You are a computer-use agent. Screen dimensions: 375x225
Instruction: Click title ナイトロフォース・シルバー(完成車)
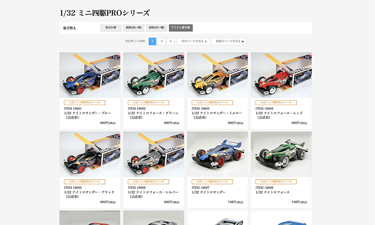point(153,195)
